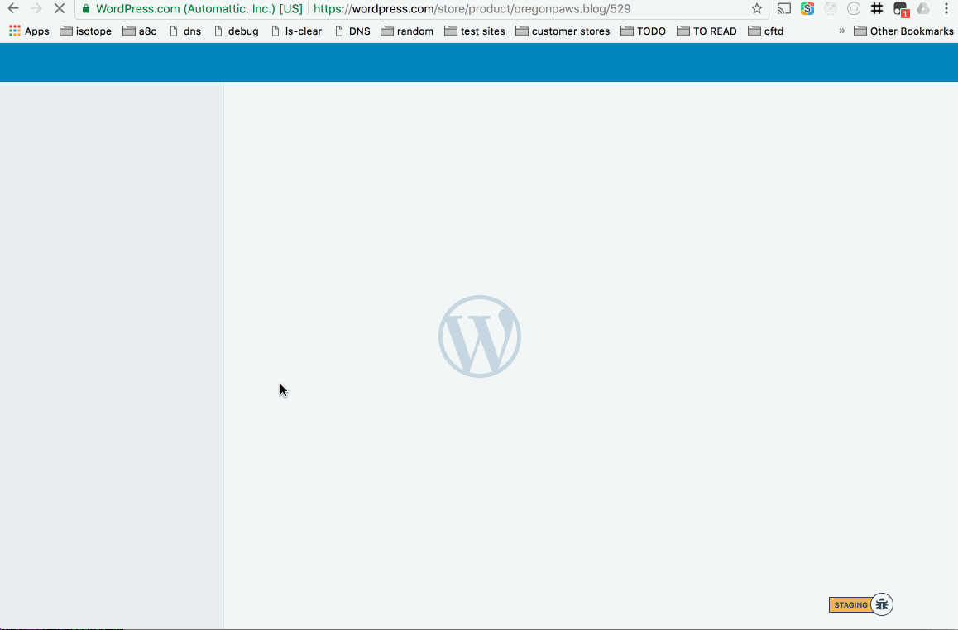Open the customer stores bookmarks folder
The image size is (958, 630).
(x=563, y=31)
